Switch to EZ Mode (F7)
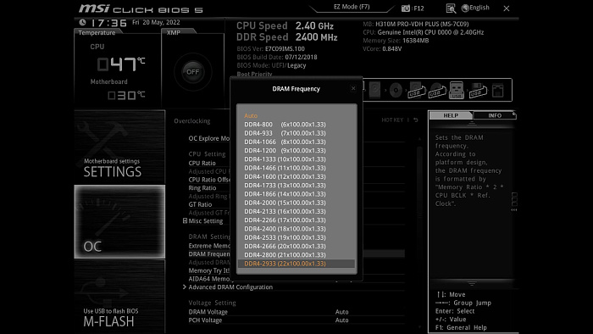Viewport: 593px width, 334px height. pos(352,7)
